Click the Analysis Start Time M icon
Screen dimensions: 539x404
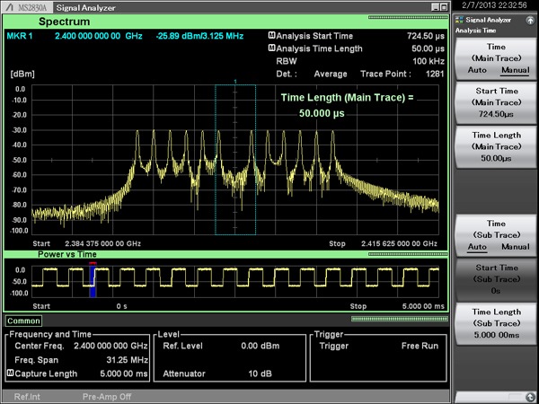tap(271, 35)
